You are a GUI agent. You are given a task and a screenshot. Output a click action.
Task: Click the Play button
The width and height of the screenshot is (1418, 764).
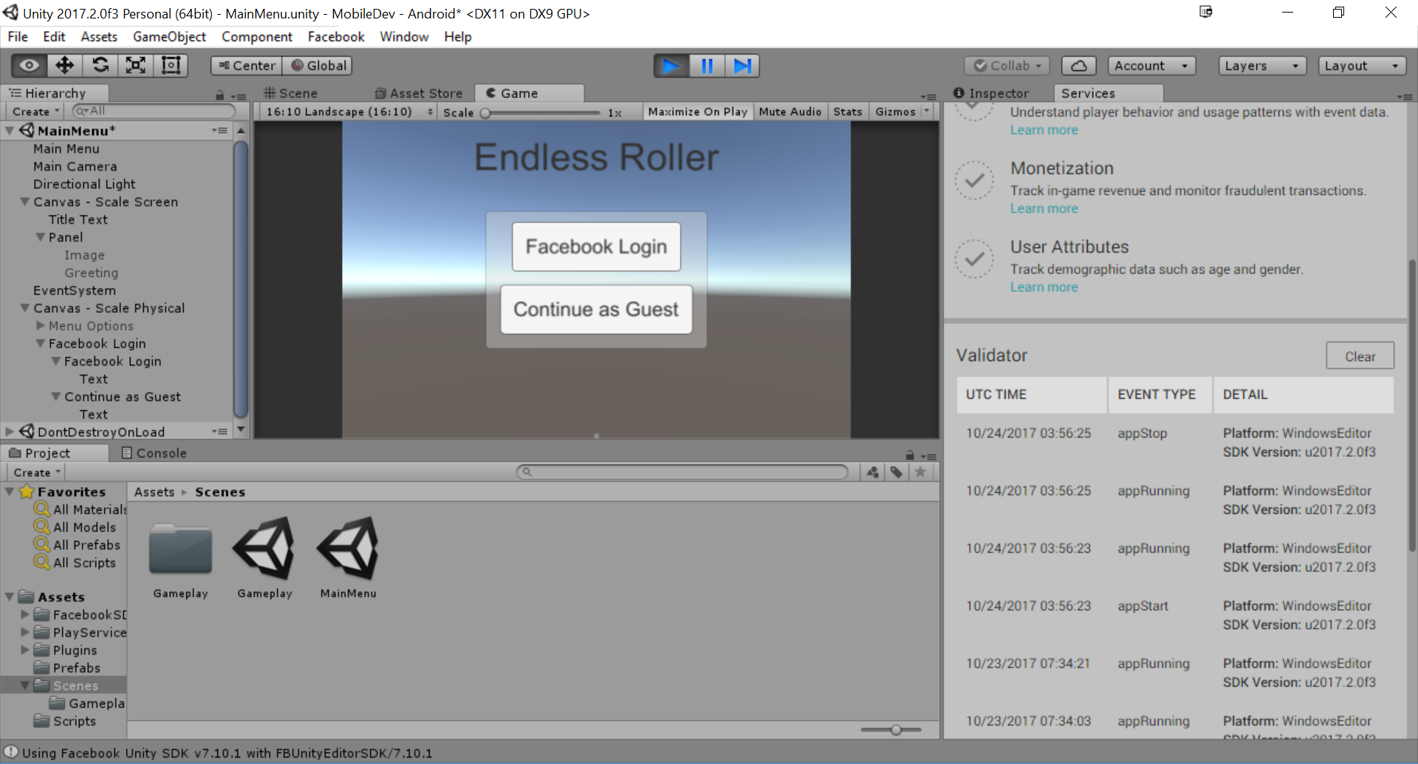pos(671,66)
